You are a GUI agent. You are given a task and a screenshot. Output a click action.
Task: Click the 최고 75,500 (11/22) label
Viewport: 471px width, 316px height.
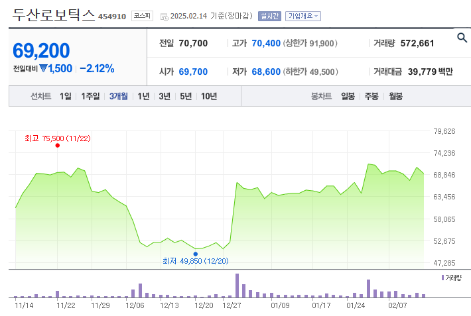(x=58, y=138)
